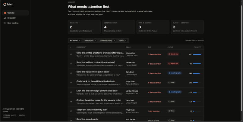Click the Needs You summary card

tap(84, 27)
